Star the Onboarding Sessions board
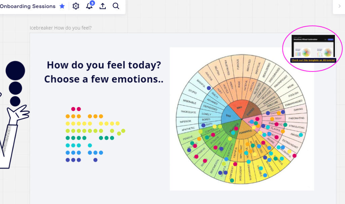 [x=62, y=6]
